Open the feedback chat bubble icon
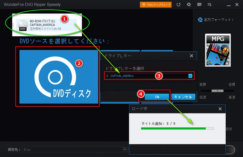The width and height of the screenshot is (243, 157). coord(199,5)
